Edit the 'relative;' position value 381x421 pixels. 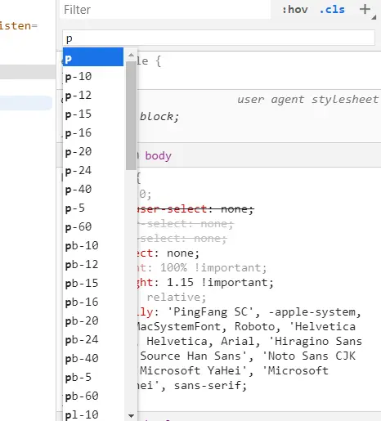(177, 297)
